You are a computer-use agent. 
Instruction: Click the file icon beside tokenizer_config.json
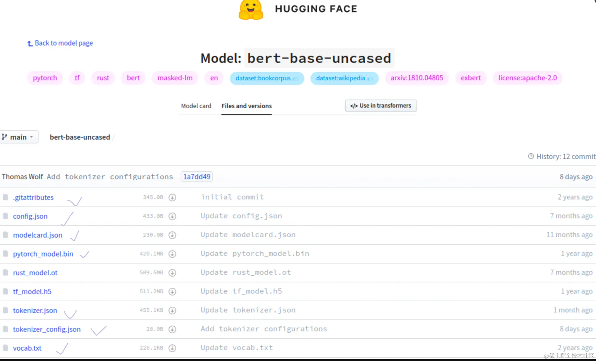5,329
